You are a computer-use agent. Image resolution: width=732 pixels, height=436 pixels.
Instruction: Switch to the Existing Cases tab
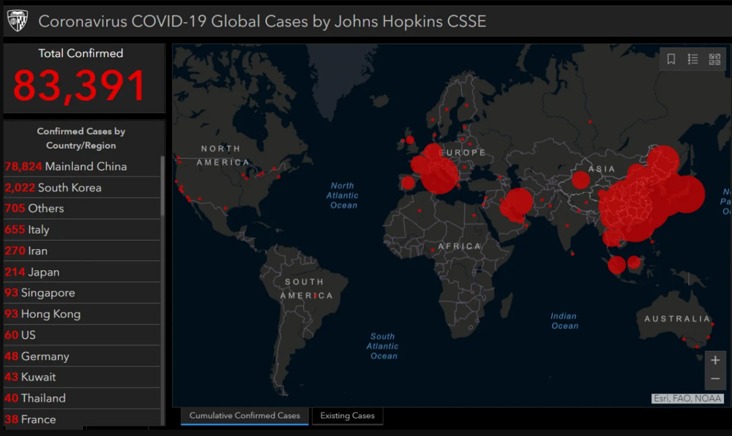(x=348, y=416)
